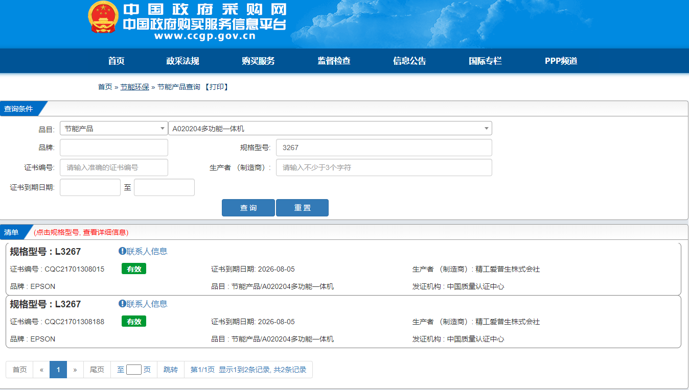Click the 尾页 last page button
Image resolution: width=689 pixels, height=390 pixels.
(97, 370)
